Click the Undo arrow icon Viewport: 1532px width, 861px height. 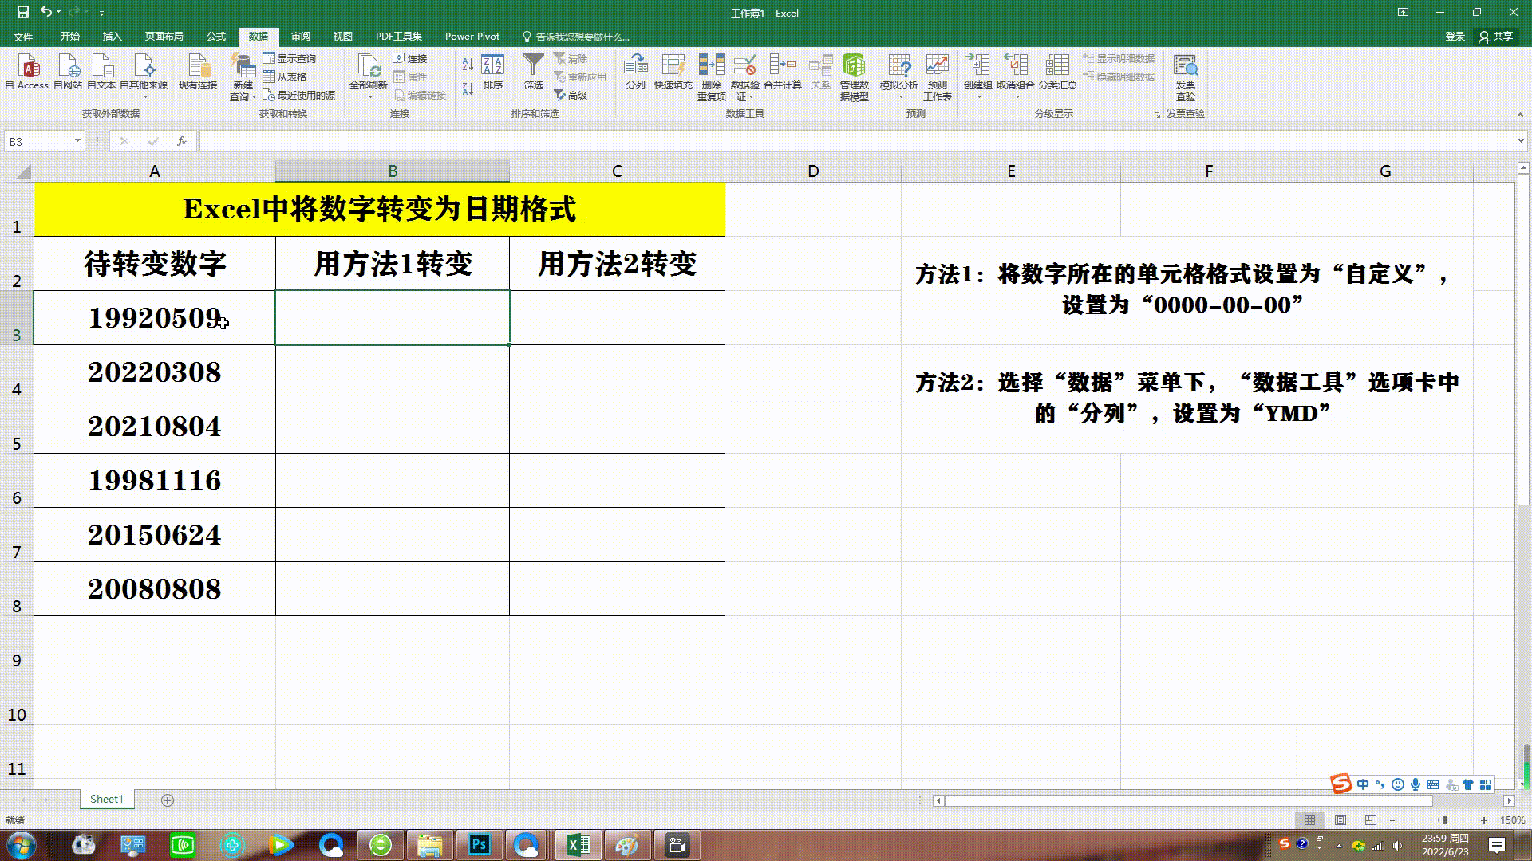(x=45, y=12)
